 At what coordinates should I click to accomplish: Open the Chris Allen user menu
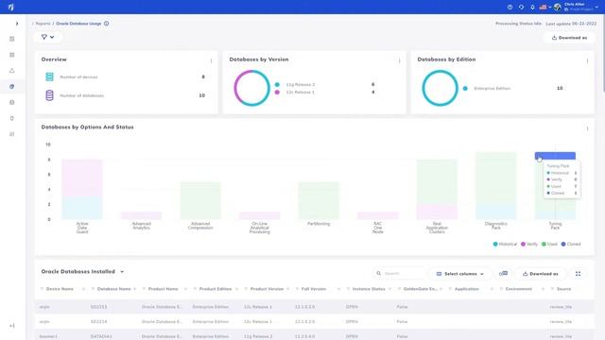pyautogui.click(x=580, y=7)
